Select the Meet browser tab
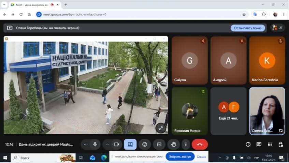The image size is (289, 163). tap(30, 5)
